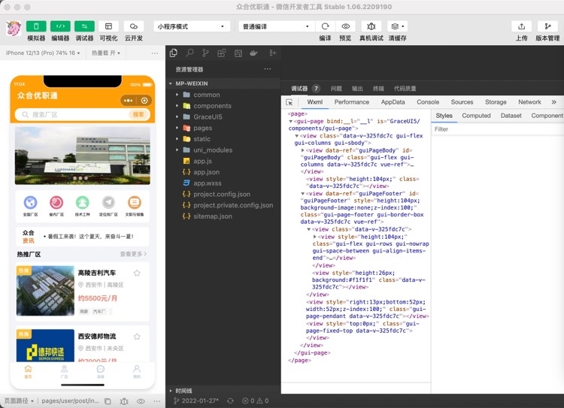Open the extensions blocks icon
Image resolution: width=564 pixels, height=408 pixels.
[x=222, y=53]
